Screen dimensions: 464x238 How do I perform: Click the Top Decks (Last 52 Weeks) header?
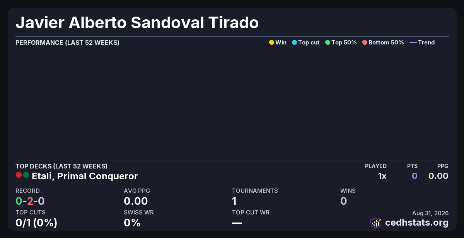[x=61, y=166]
